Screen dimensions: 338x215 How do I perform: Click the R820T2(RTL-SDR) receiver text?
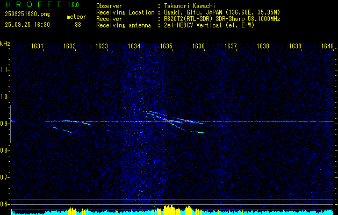[222, 19]
